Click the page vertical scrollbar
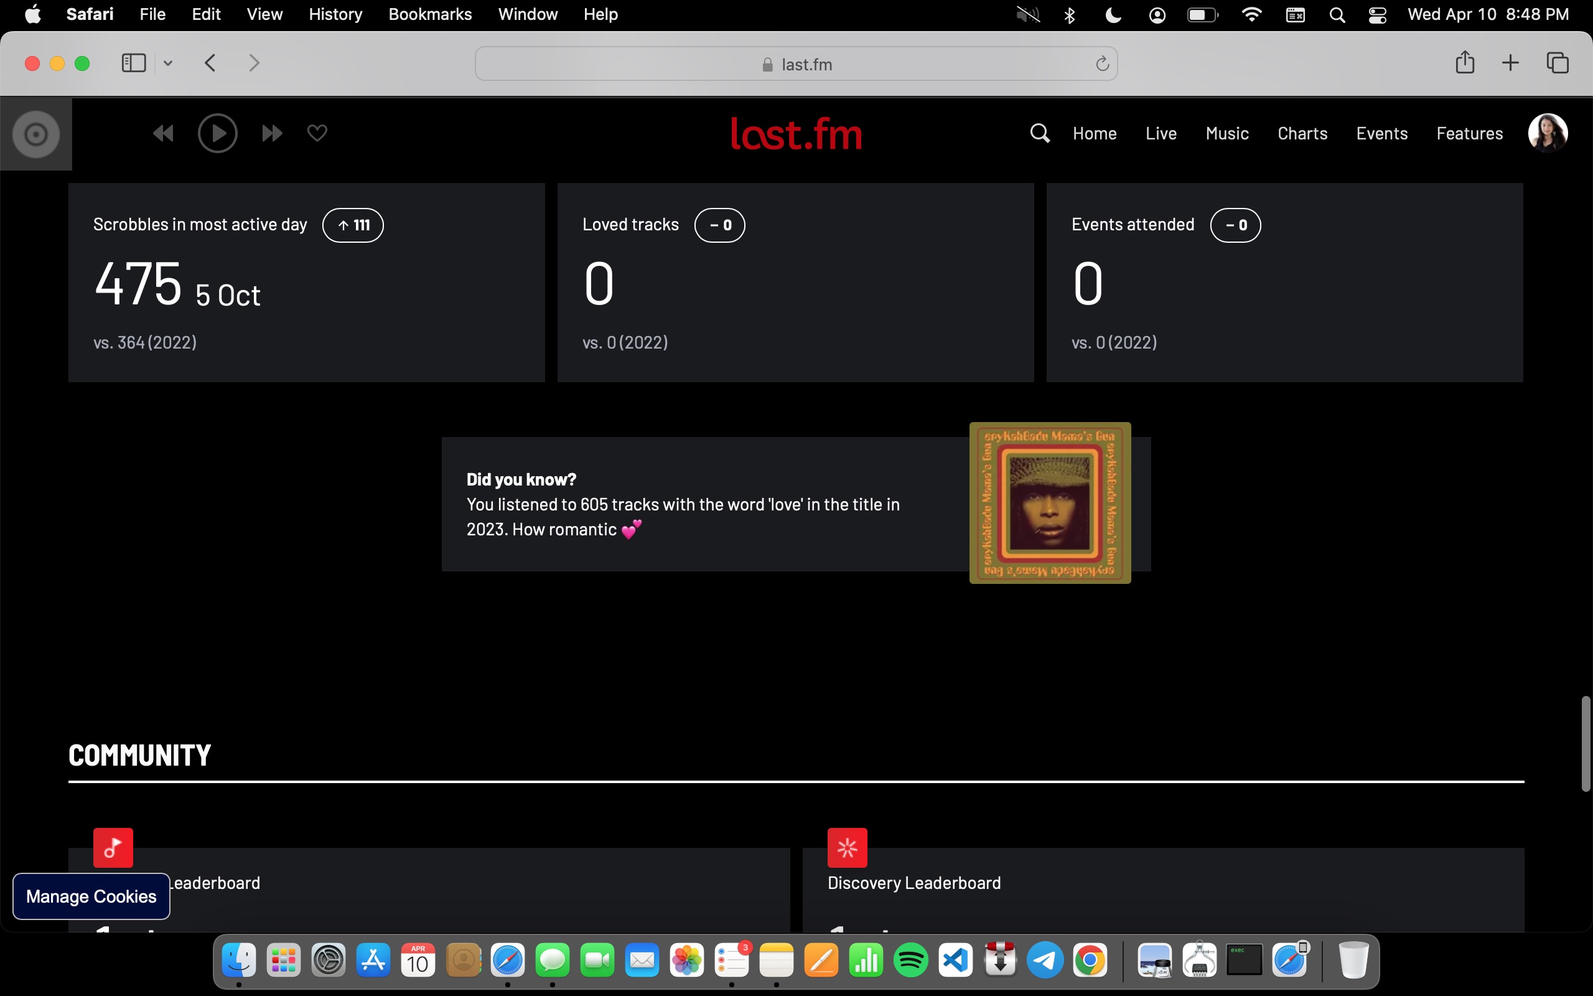 point(1585,743)
